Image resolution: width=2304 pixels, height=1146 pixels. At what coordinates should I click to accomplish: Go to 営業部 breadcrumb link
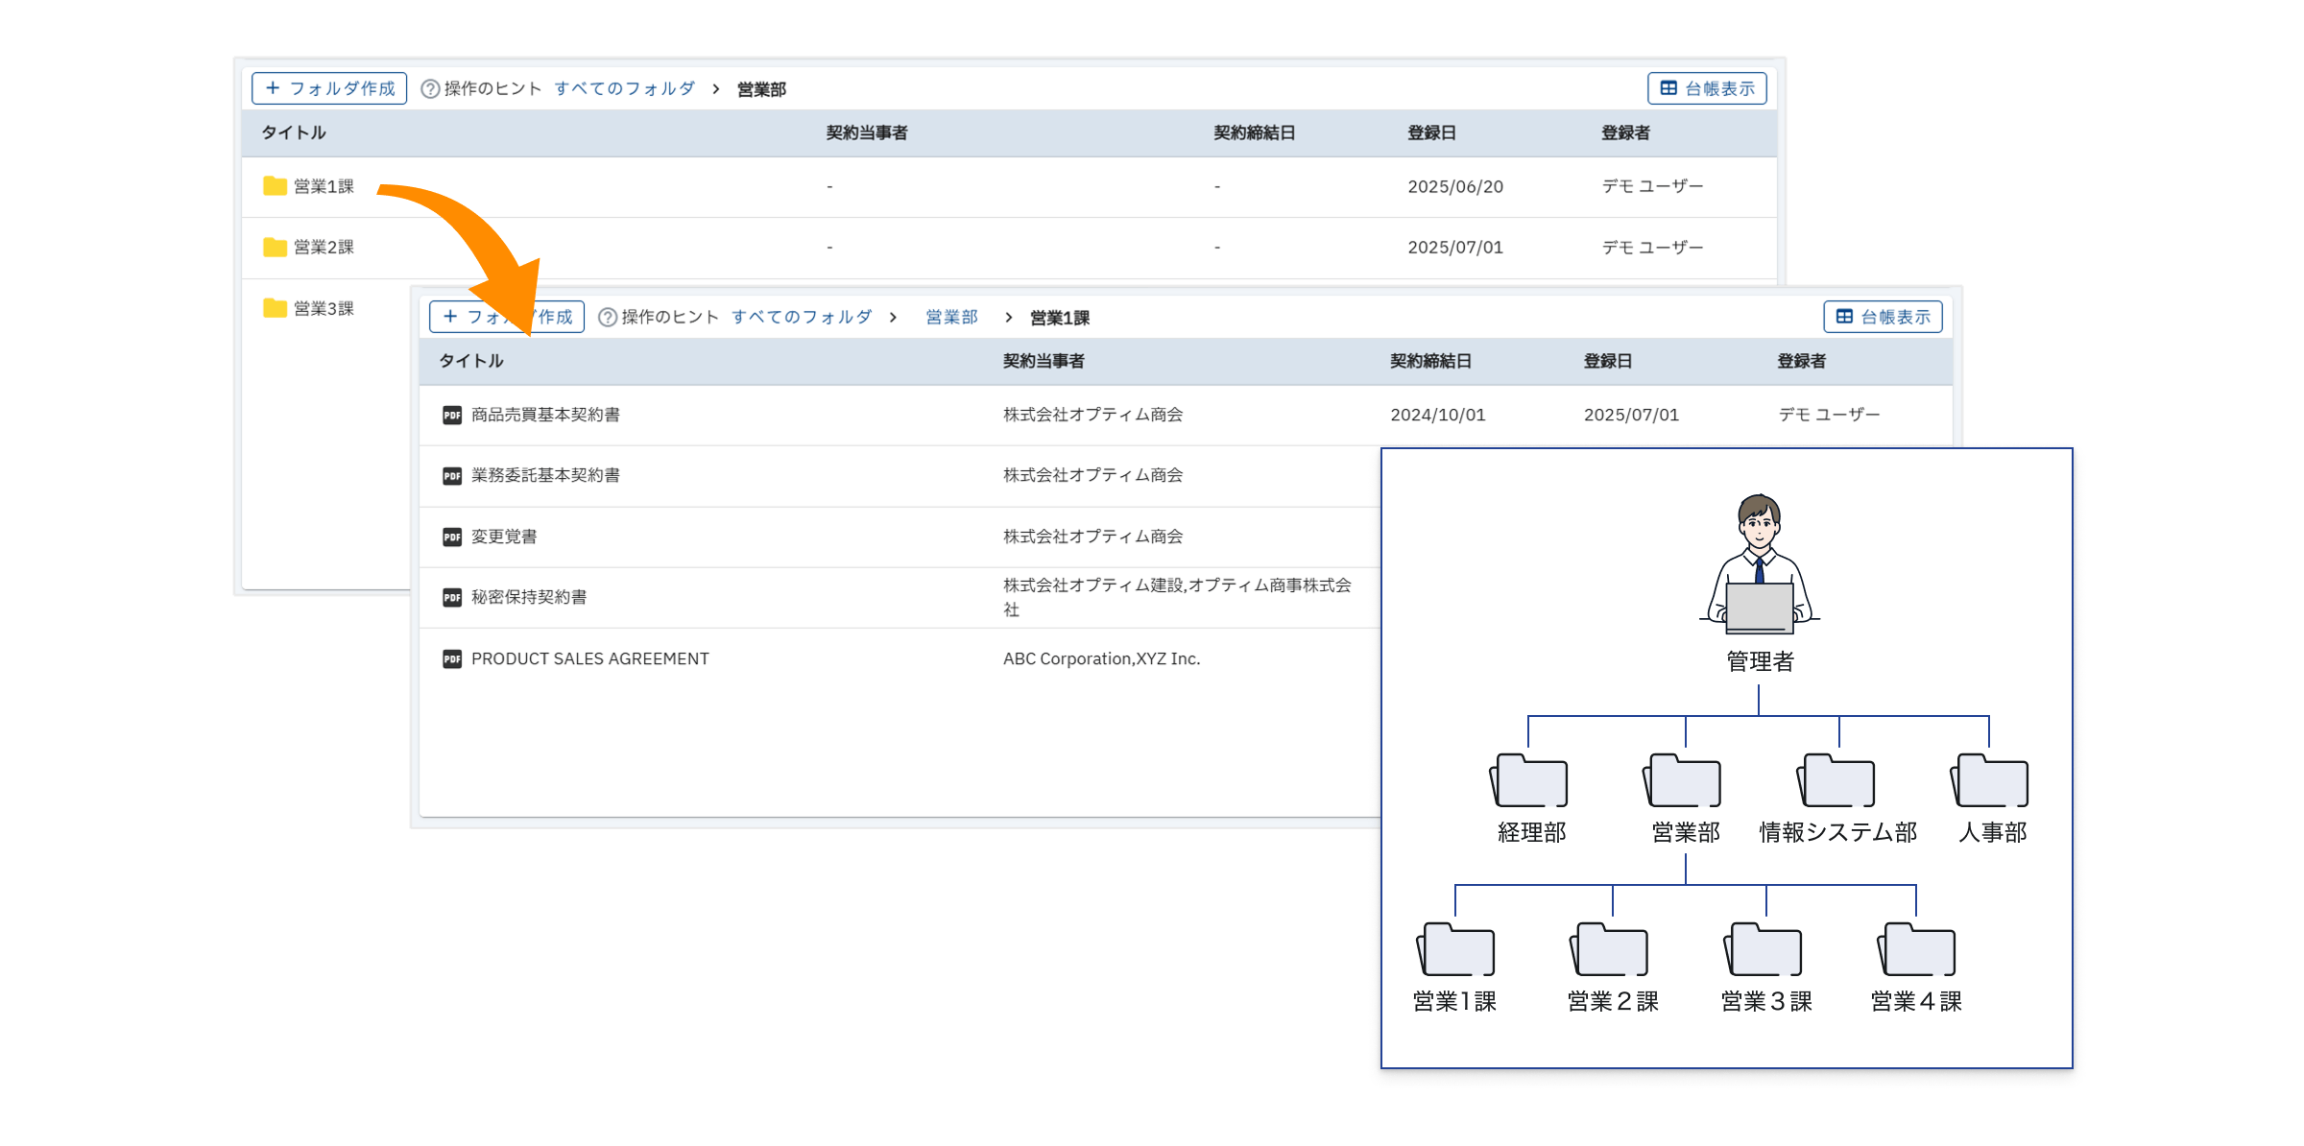pos(951,317)
